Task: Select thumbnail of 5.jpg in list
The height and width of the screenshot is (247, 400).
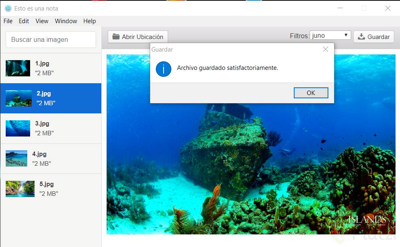Action: (x=20, y=188)
